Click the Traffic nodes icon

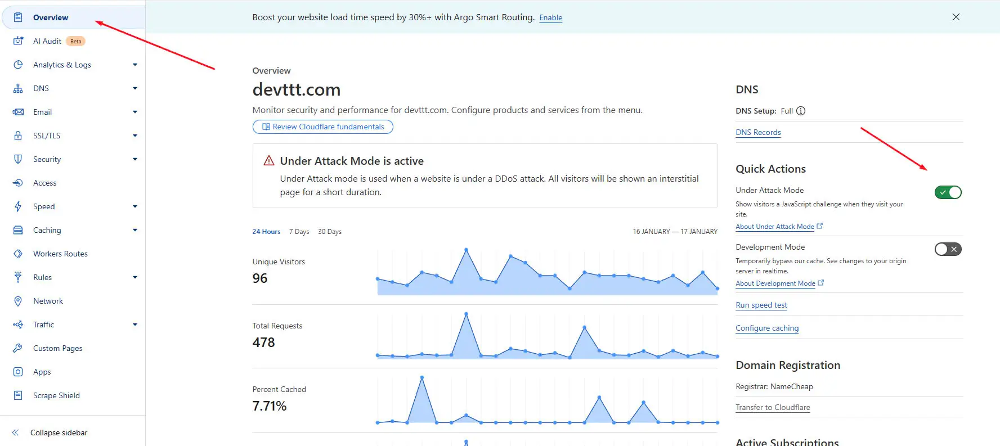click(18, 325)
